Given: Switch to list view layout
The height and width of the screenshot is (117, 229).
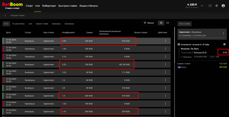Looking at the screenshot, I should [161, 23].
